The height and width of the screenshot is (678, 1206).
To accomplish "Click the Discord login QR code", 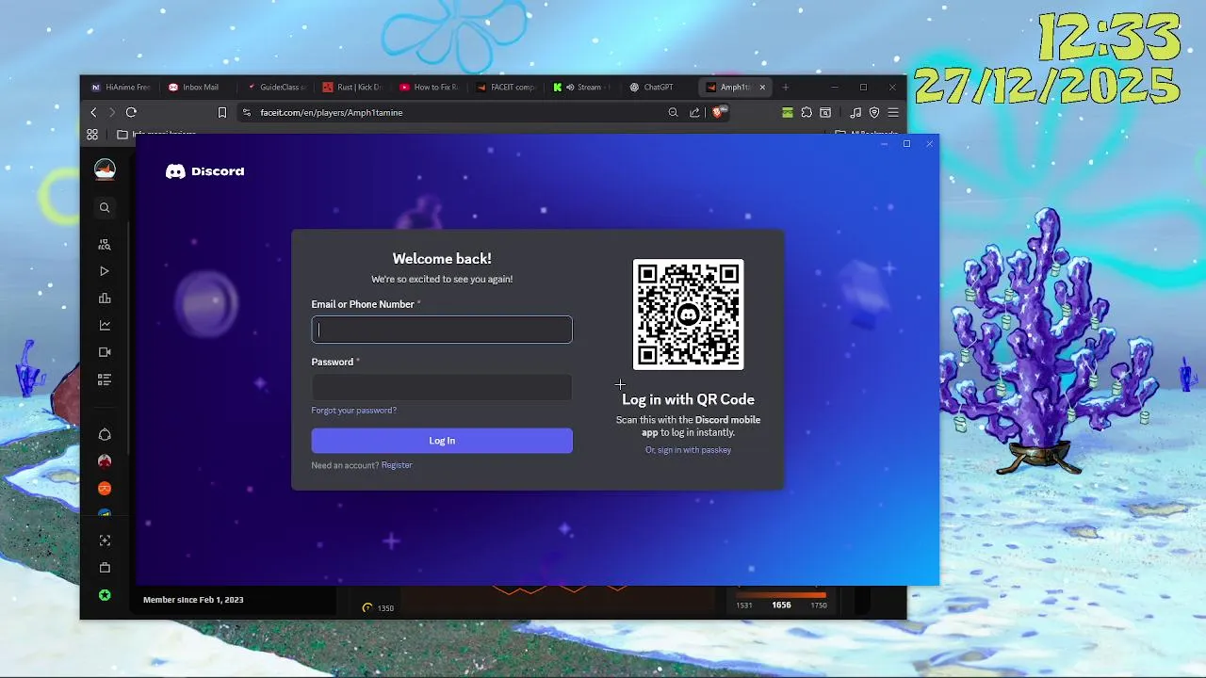I will (688, 315).
